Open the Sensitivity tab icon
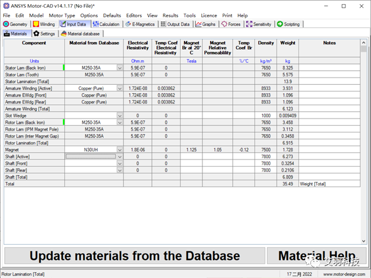The image size is (371, 278). pos(249,24)
